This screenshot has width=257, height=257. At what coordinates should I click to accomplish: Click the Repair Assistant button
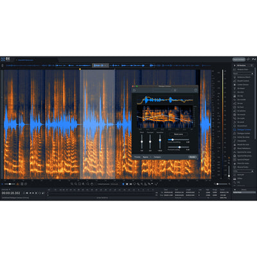click(x=238, y=59)
